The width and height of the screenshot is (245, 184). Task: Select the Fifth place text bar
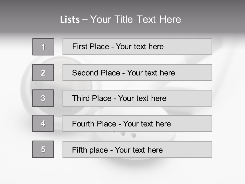137,149
